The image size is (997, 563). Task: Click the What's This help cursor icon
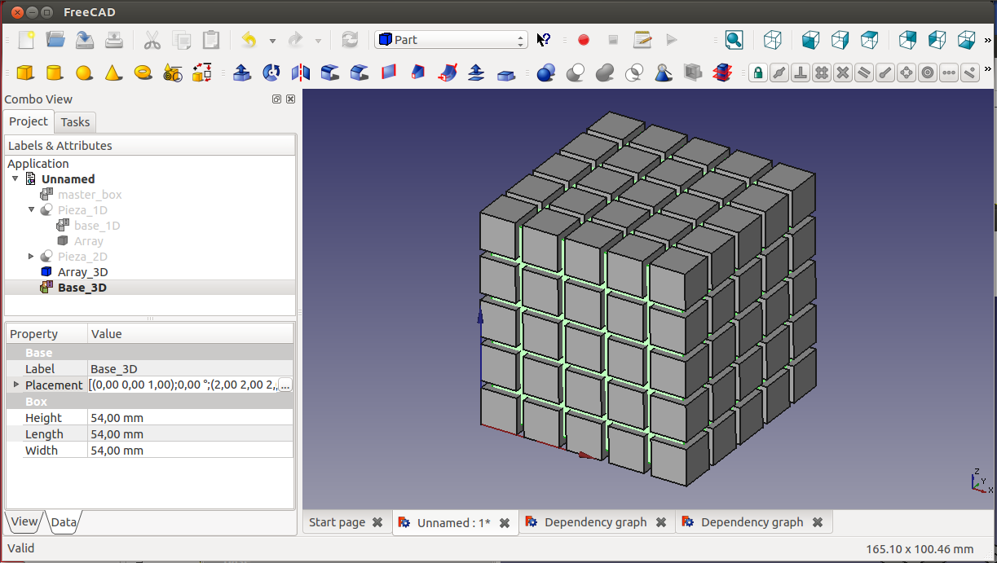coord(544,40)
